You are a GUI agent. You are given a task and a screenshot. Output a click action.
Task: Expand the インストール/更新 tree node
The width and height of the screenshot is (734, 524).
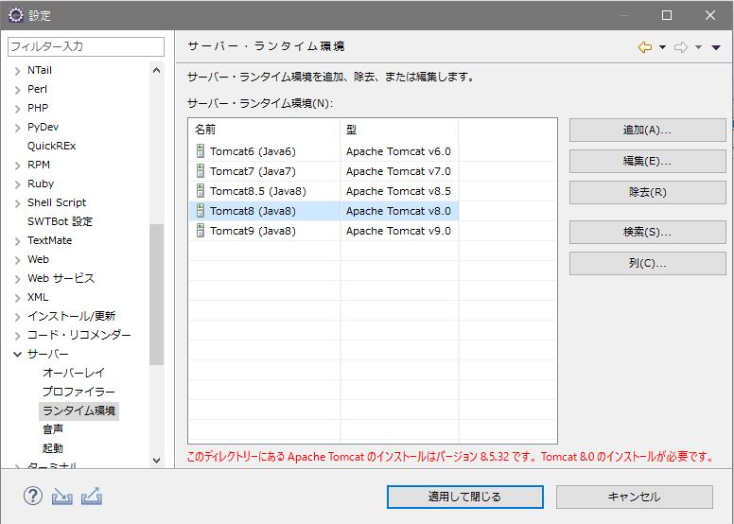(x=17, y=317)
